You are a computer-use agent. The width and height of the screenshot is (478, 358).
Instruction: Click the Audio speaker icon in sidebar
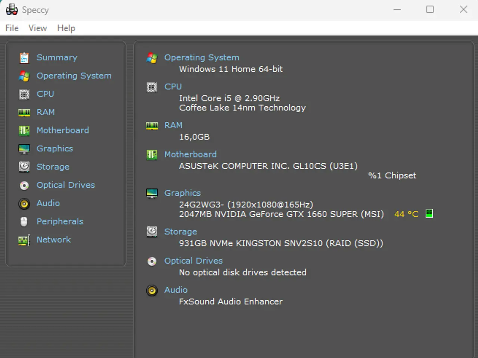[x=24, y=204]
